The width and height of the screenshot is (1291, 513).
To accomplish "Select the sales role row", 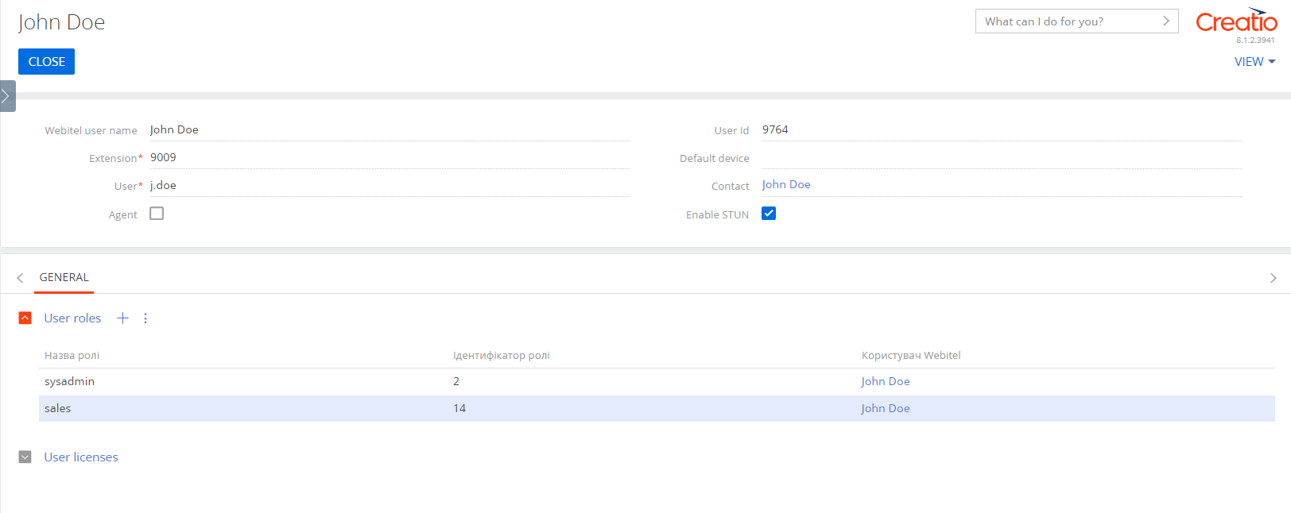I will (x=657, y=408).
